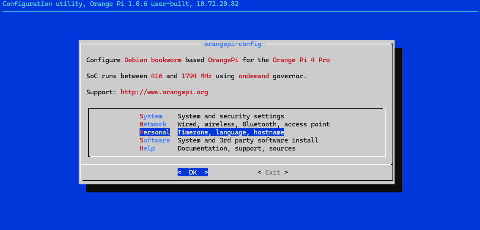Open the http://www.orangepi.org support link
This screenshot has width=480, height=230.
tap(164, 92)
